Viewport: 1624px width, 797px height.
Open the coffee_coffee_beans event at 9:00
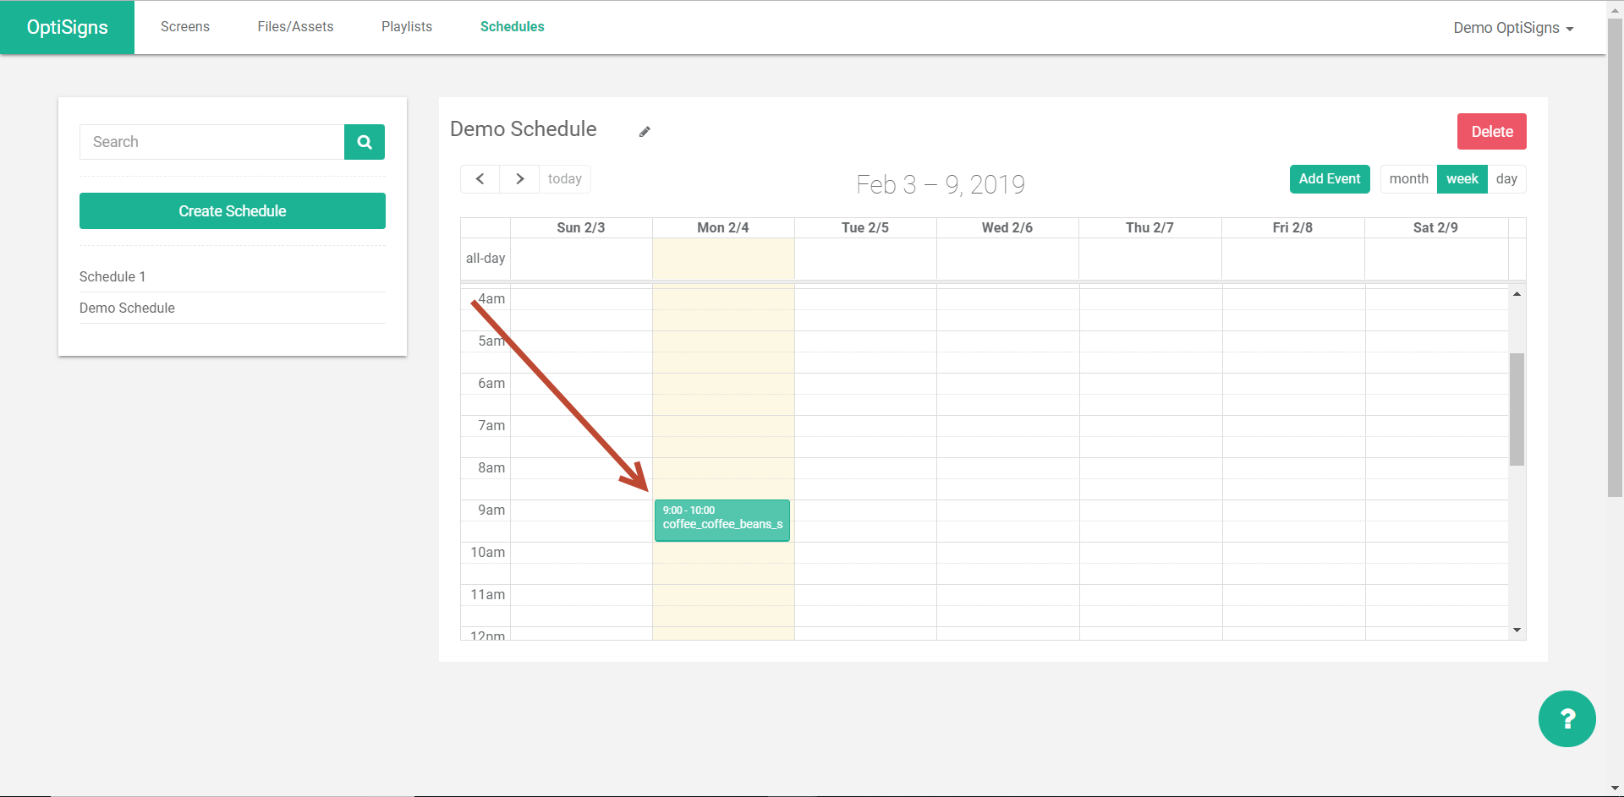[722, 521]
